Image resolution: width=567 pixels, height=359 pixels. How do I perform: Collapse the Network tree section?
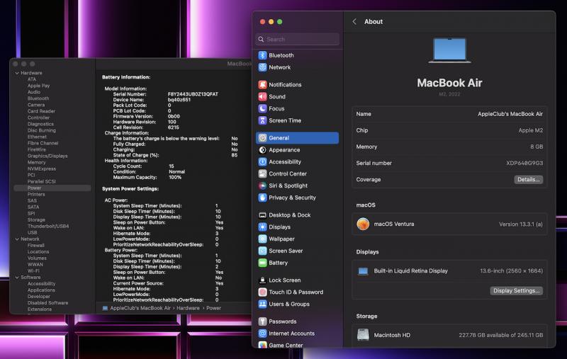coord(16,239)
